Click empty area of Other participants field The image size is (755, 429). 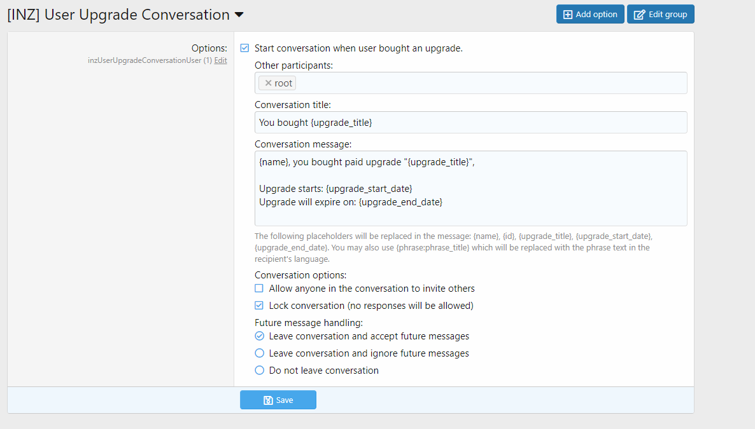(x=490, y=83)
